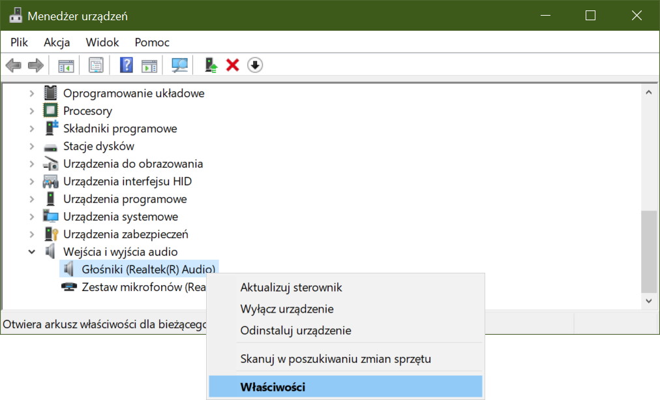Click the Głośniki device speaker icon
Screen dimensions: 660x400
69,269
